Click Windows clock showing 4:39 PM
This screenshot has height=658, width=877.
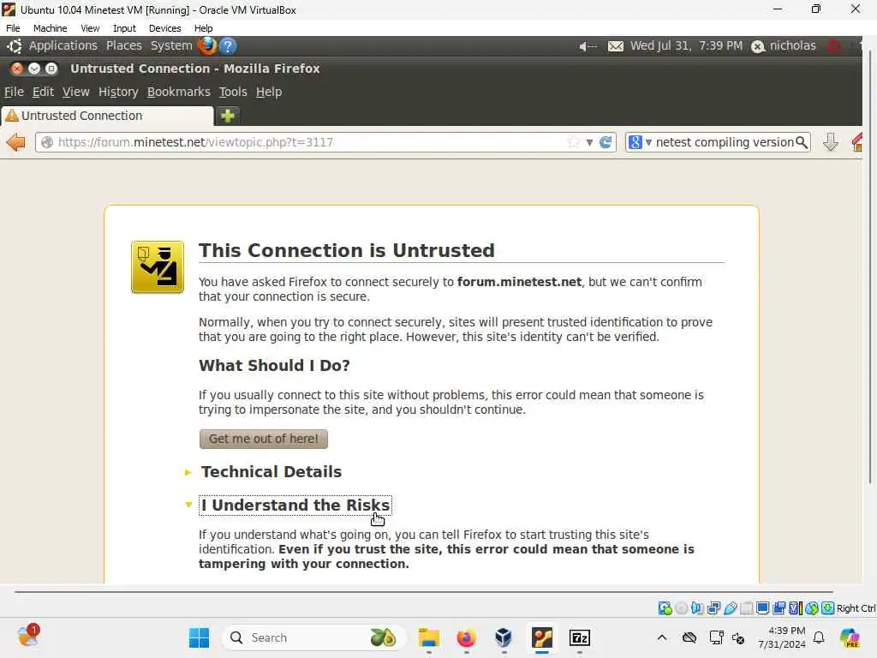tap(782, 637)
